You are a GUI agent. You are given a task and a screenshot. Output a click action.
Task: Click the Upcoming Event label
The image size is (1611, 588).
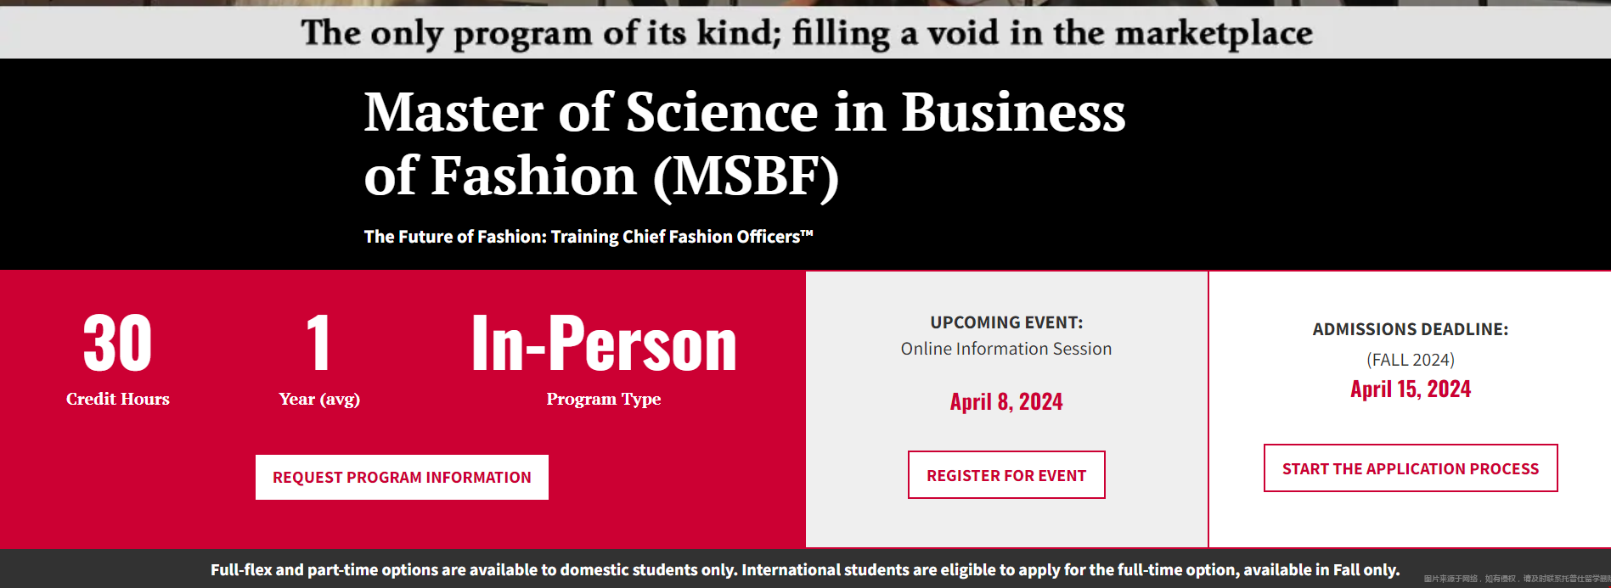[1006, 322]
